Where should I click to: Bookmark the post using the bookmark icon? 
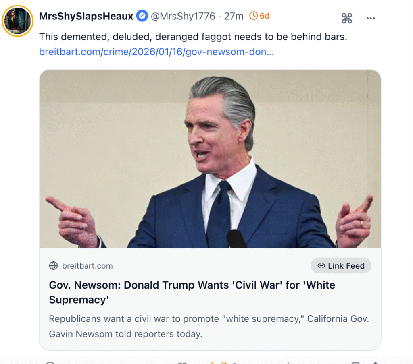(x=355, y=362)
